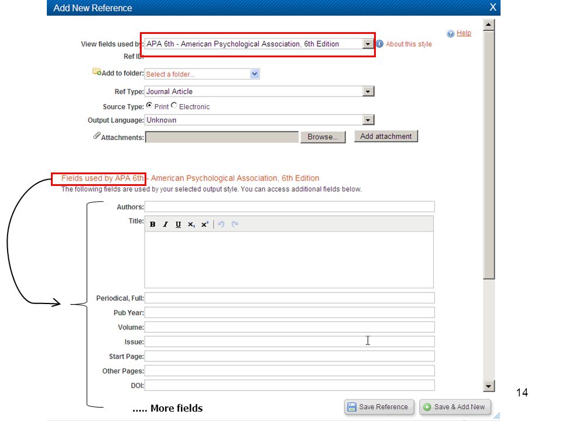Focus the Periodical, Full field
The height and width of the screenshot is (421, 562).
click(x=290, y=298)
